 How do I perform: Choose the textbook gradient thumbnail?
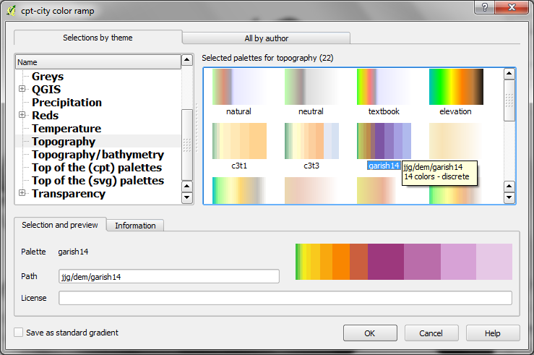point(383,87)
